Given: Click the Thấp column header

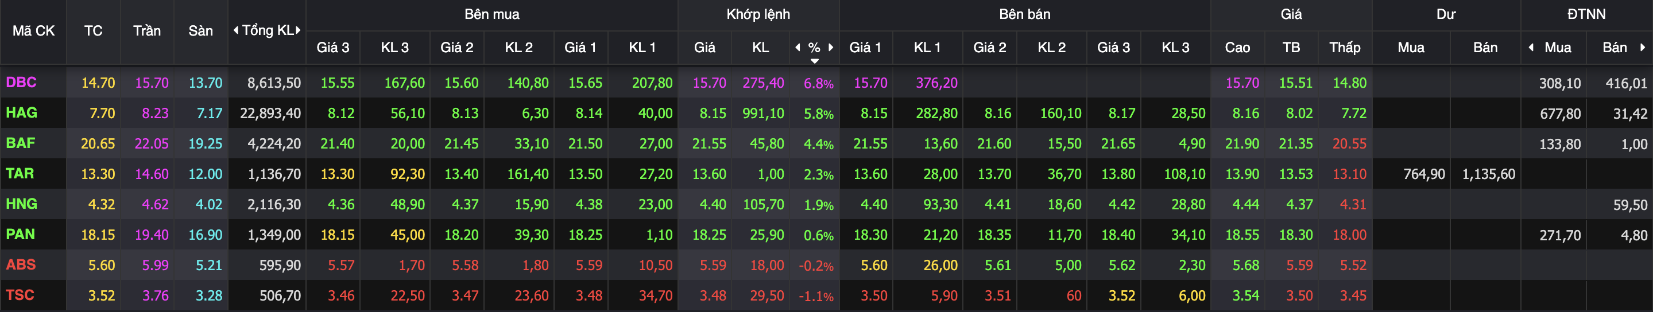Looking at the screenshot, I should click(1345, 48).
